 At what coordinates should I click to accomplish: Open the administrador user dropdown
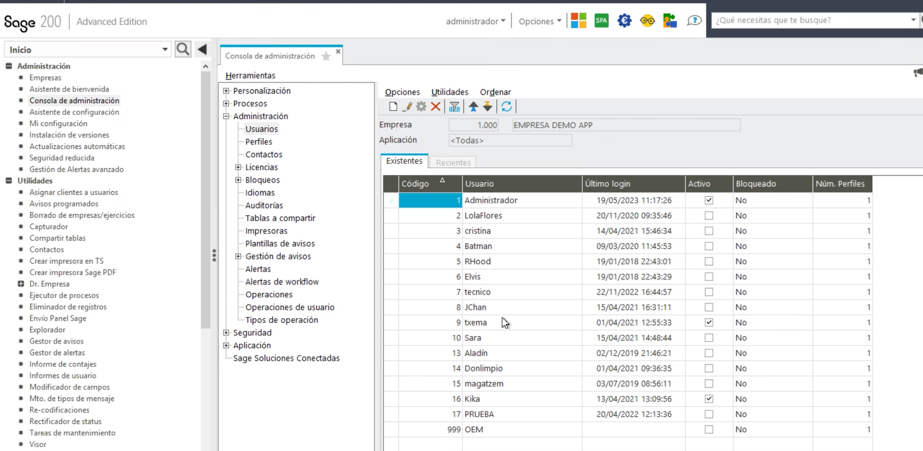tap(476, 21)
